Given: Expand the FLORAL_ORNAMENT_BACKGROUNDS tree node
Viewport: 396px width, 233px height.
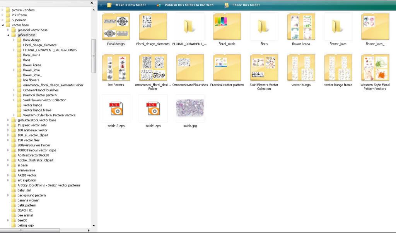Looking at the screenshot, I should click(14, 50).
